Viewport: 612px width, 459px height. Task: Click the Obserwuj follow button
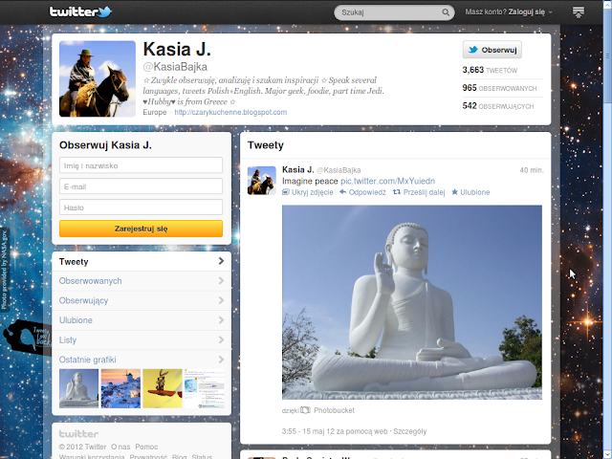[492, 50]
